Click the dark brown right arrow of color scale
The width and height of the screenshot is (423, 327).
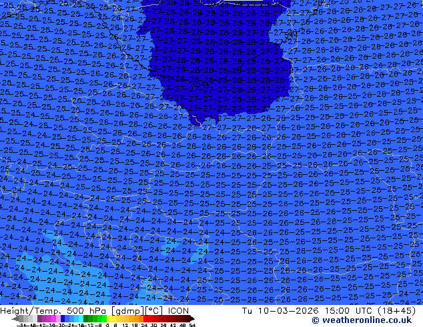[x=192, y=318]
